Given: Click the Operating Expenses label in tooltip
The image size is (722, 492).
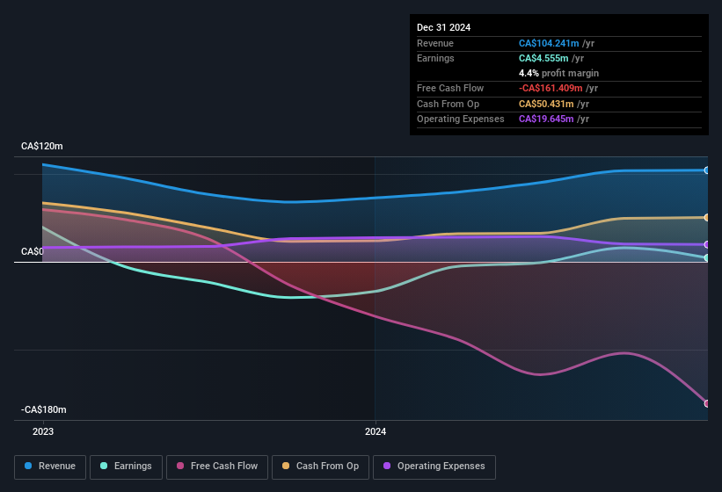Looking at the screenshot, I should (461, 119).
